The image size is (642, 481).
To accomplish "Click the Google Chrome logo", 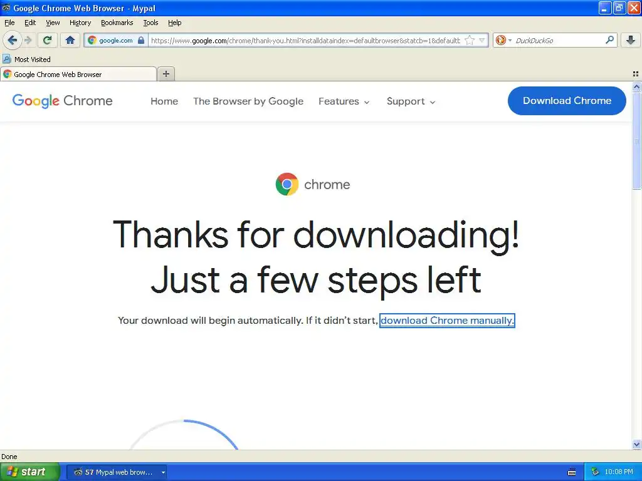I will point(62,101).
